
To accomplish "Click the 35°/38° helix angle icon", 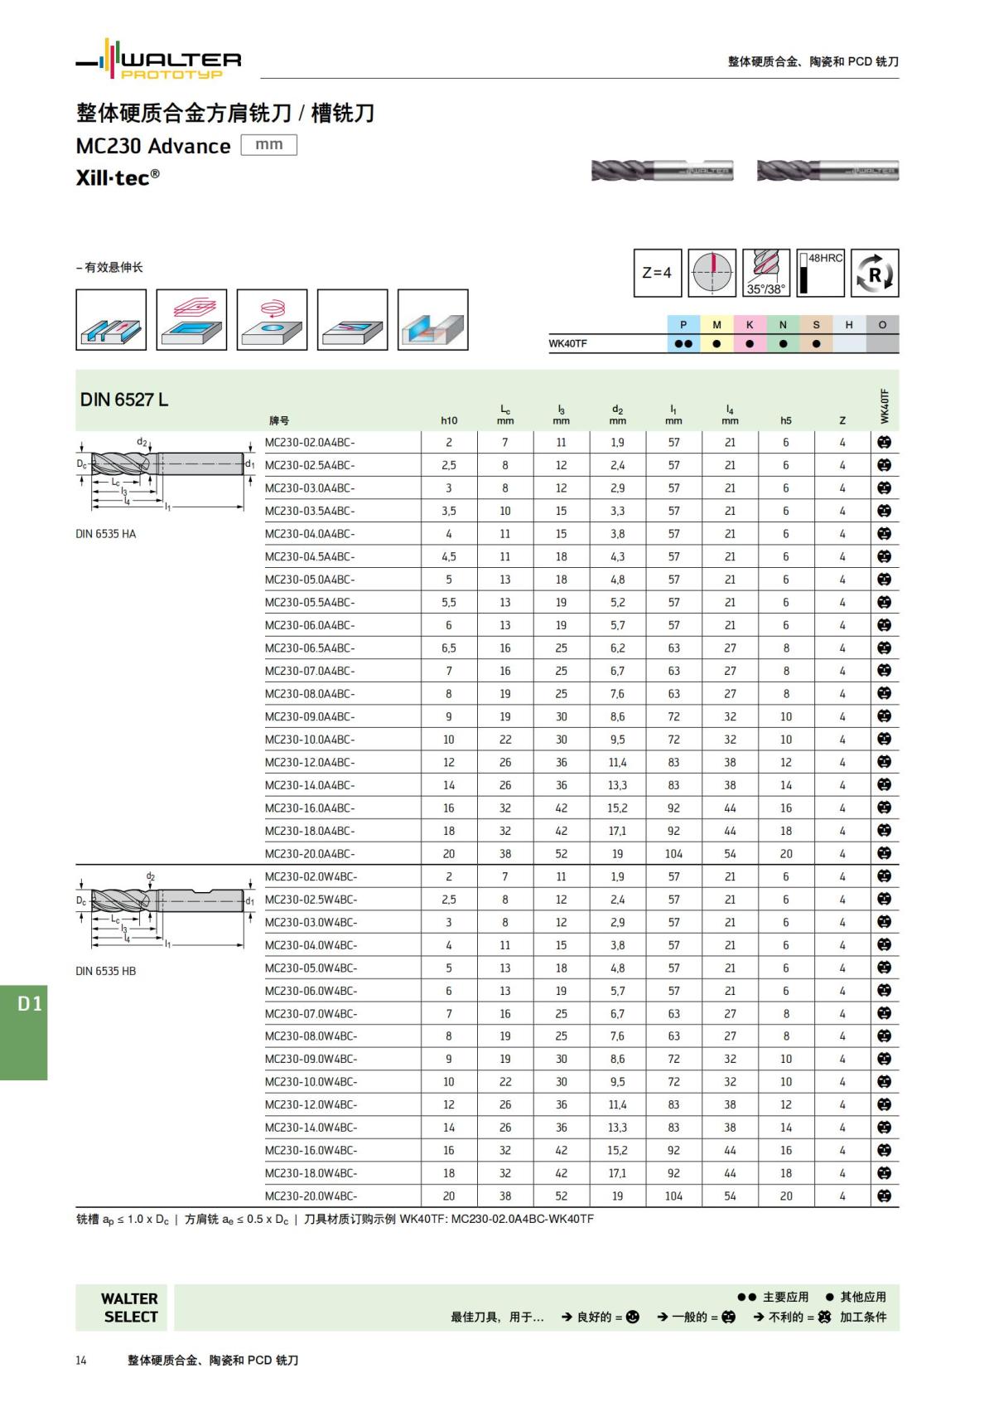I will 766,273.
